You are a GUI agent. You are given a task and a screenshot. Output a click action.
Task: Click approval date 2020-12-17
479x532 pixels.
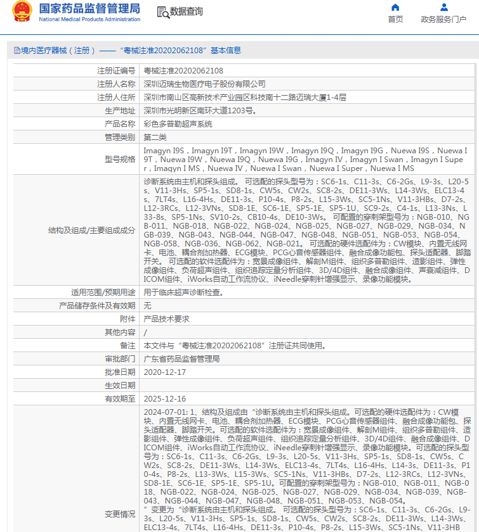point(164,372)
